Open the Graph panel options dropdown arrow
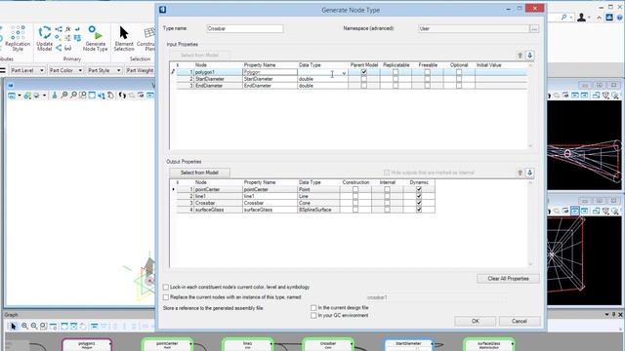The height and width of the screenshot is (351, 625). click(x=606, y=314)
